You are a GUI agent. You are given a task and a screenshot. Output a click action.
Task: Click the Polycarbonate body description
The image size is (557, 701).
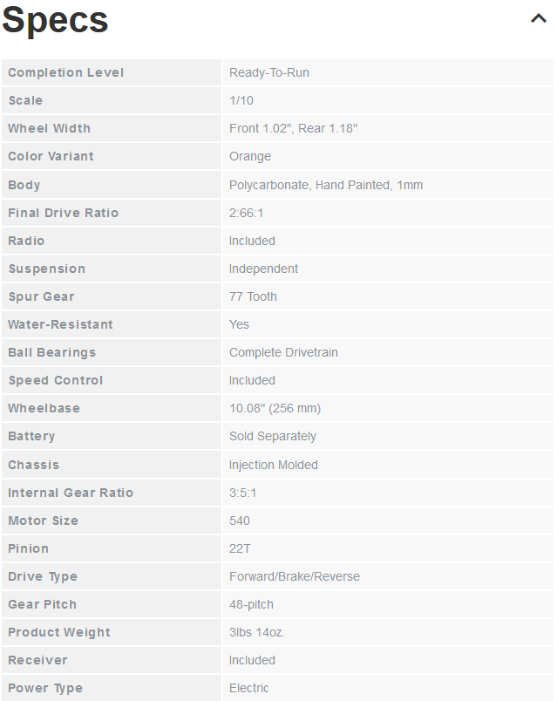326,185
